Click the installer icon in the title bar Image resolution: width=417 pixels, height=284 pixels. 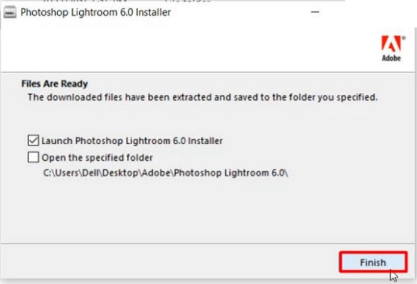pyautogui.click(x=10, y=13)
